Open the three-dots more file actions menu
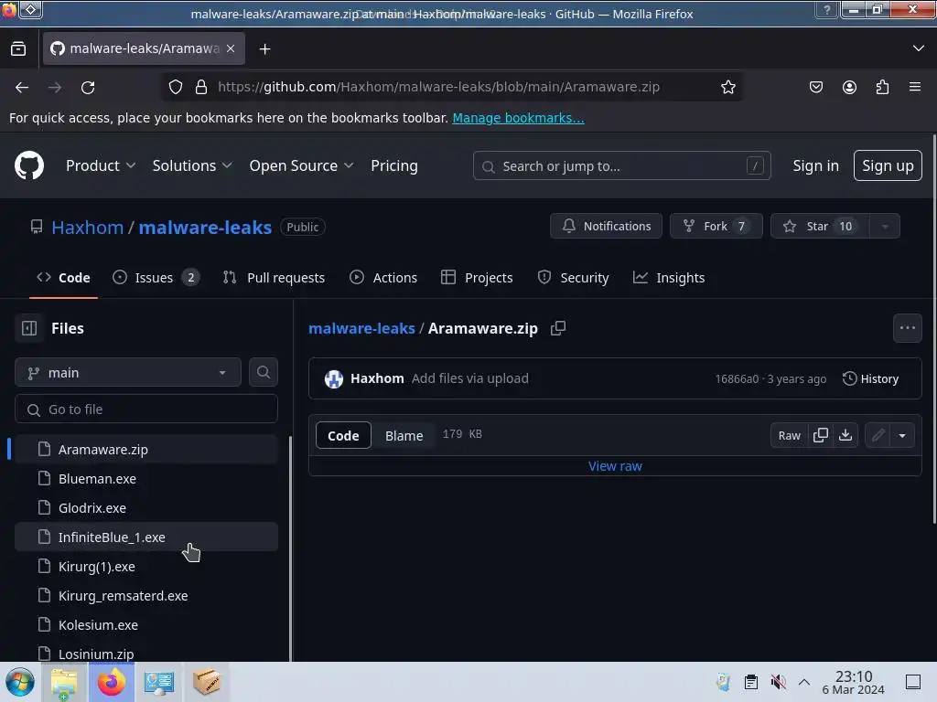The width and height of the screenshot is (937, 702). click(x=907, y=328)
